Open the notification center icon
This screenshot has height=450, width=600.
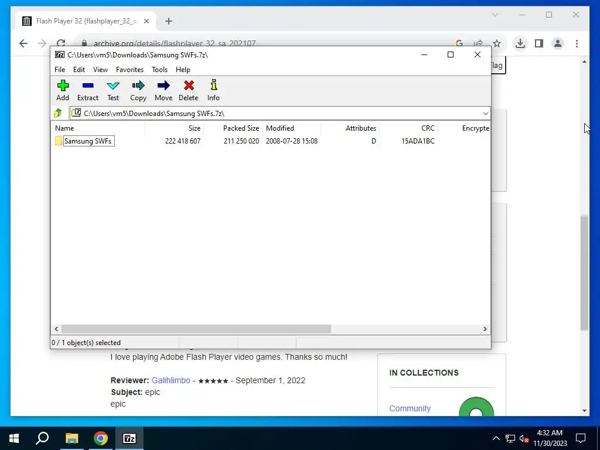click(x=581, y=438)
